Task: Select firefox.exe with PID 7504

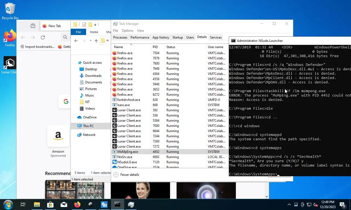Action: 170,53
